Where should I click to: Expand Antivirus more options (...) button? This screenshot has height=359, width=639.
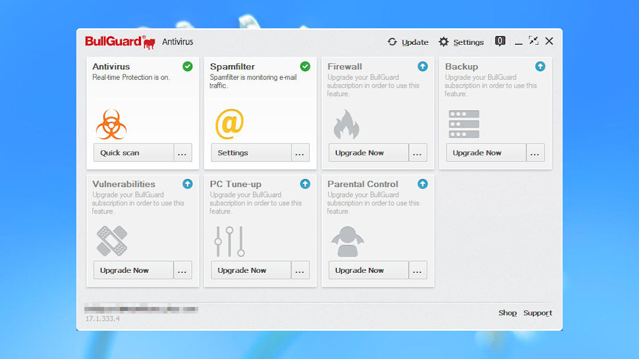coord(182,153)
